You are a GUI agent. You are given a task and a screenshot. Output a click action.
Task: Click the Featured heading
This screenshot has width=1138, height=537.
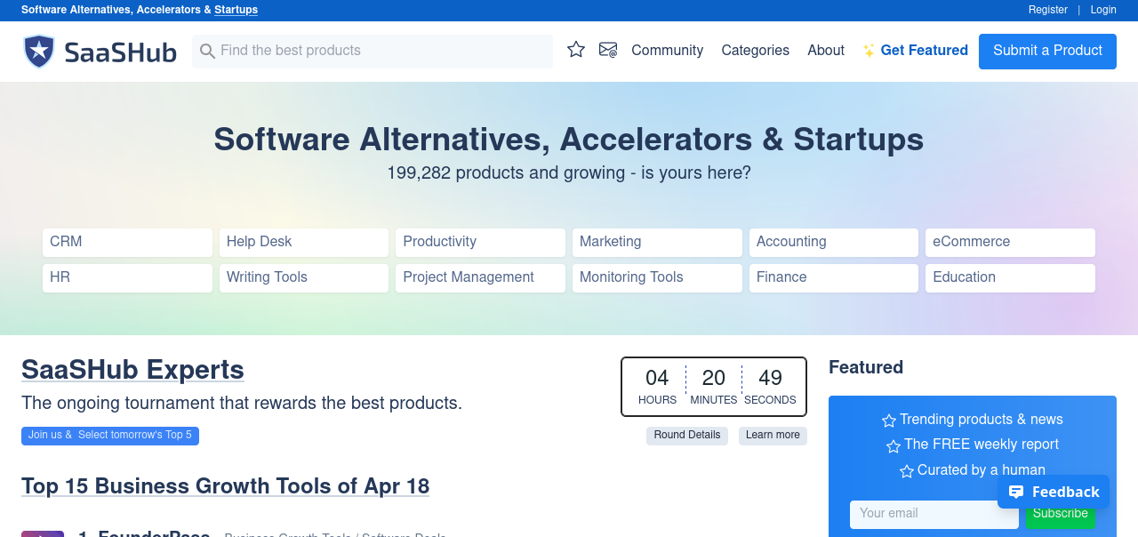[x=866, y=367]
